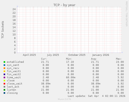129x102 pixels.
Task: Click the 'Cur:' column header
Action: (x=44, y=59)
